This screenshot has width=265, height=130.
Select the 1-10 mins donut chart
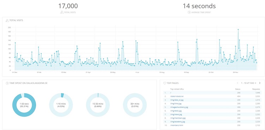point(61,105)
